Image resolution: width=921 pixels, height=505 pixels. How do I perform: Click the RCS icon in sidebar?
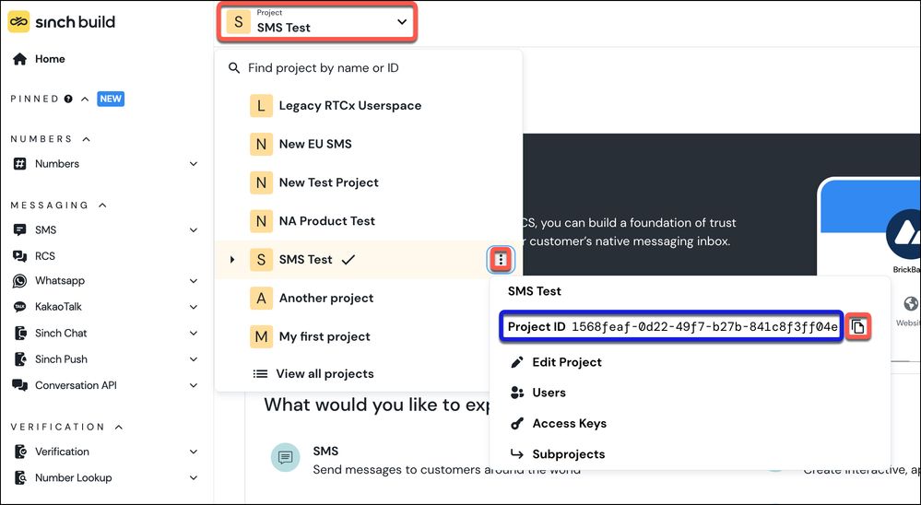click(x=20, y=256)
